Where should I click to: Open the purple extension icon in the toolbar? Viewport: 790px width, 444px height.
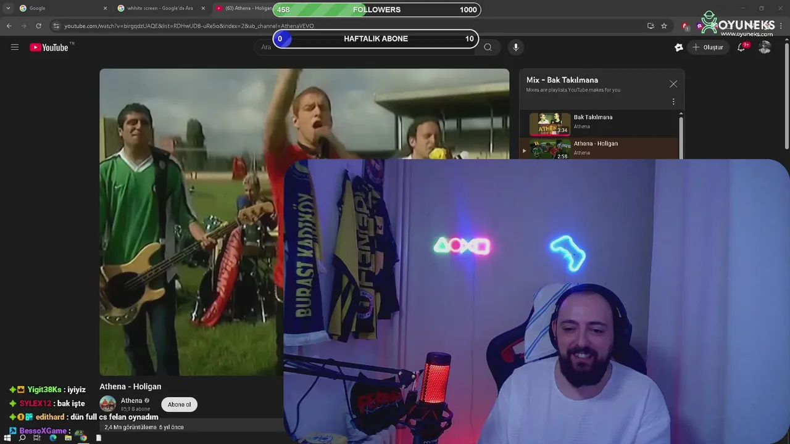[x=699, y=26]
